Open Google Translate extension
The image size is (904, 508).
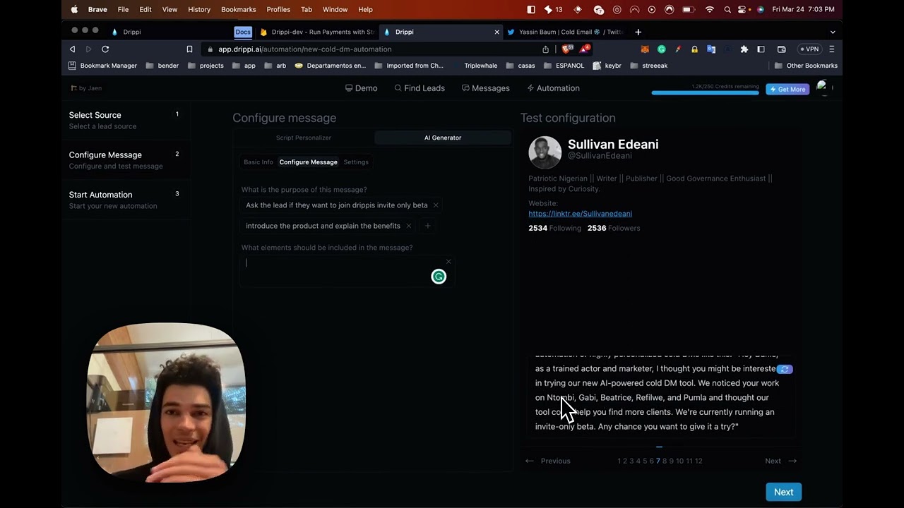711,49
